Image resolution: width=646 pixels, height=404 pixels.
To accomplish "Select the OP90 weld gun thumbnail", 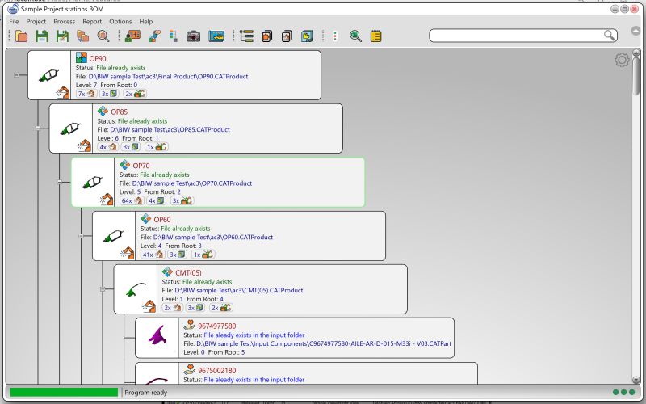I will click(49, 75).
